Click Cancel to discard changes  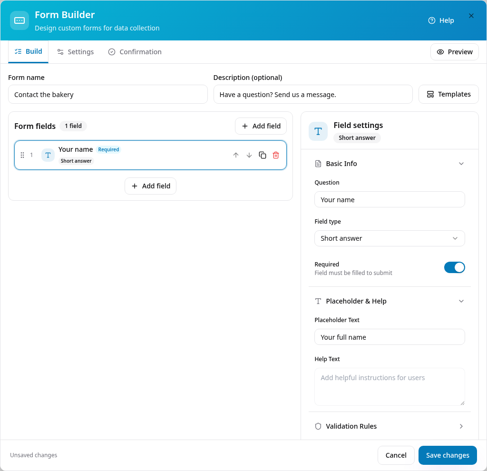(x=396, y=455)
